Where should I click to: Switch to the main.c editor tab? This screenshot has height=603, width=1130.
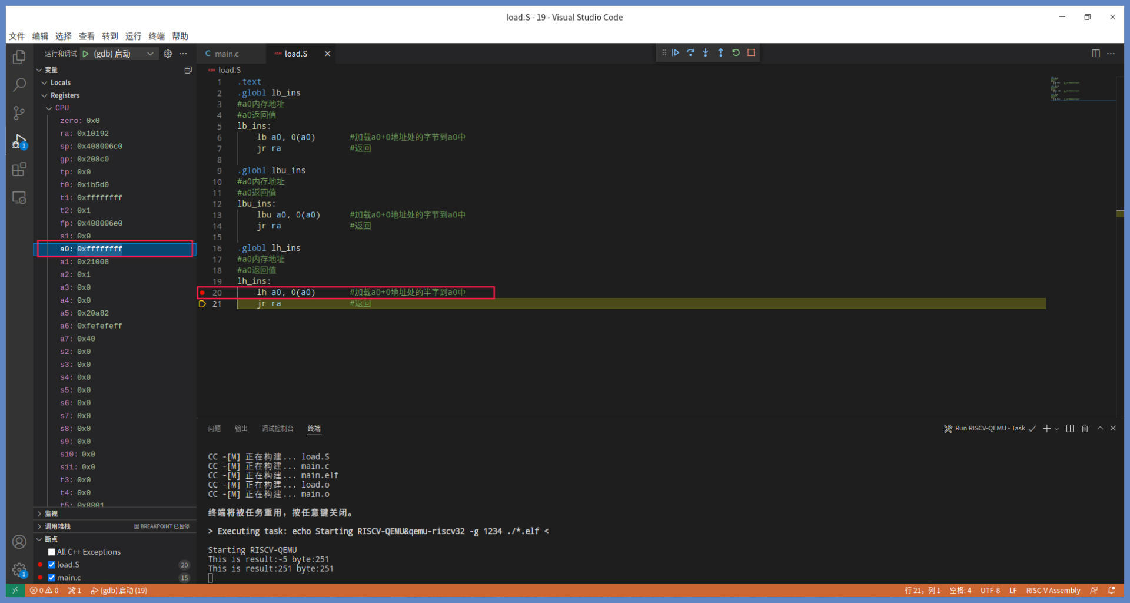coord(227,54)
